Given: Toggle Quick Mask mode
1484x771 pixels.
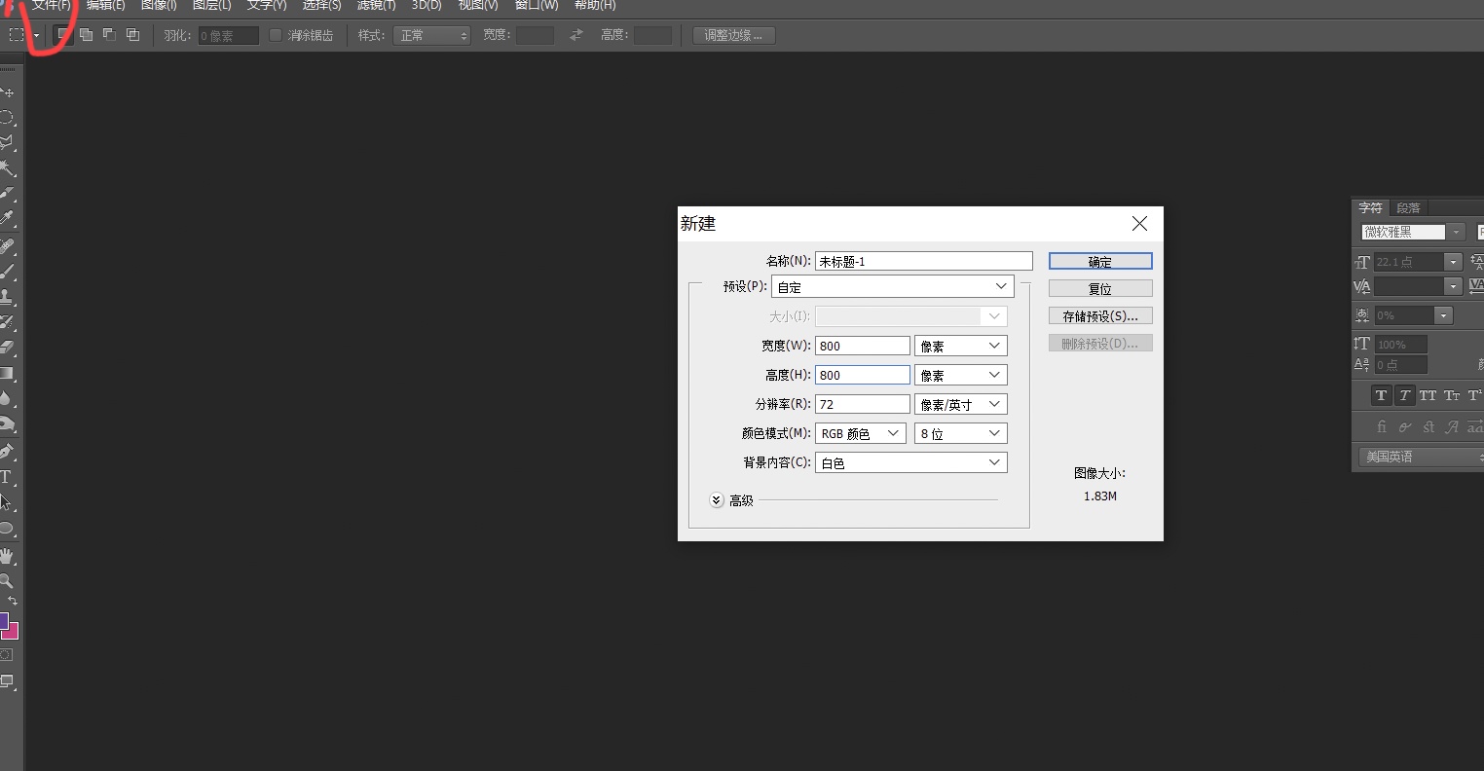Looking at the screenshot, I should [x=7, y=655].
